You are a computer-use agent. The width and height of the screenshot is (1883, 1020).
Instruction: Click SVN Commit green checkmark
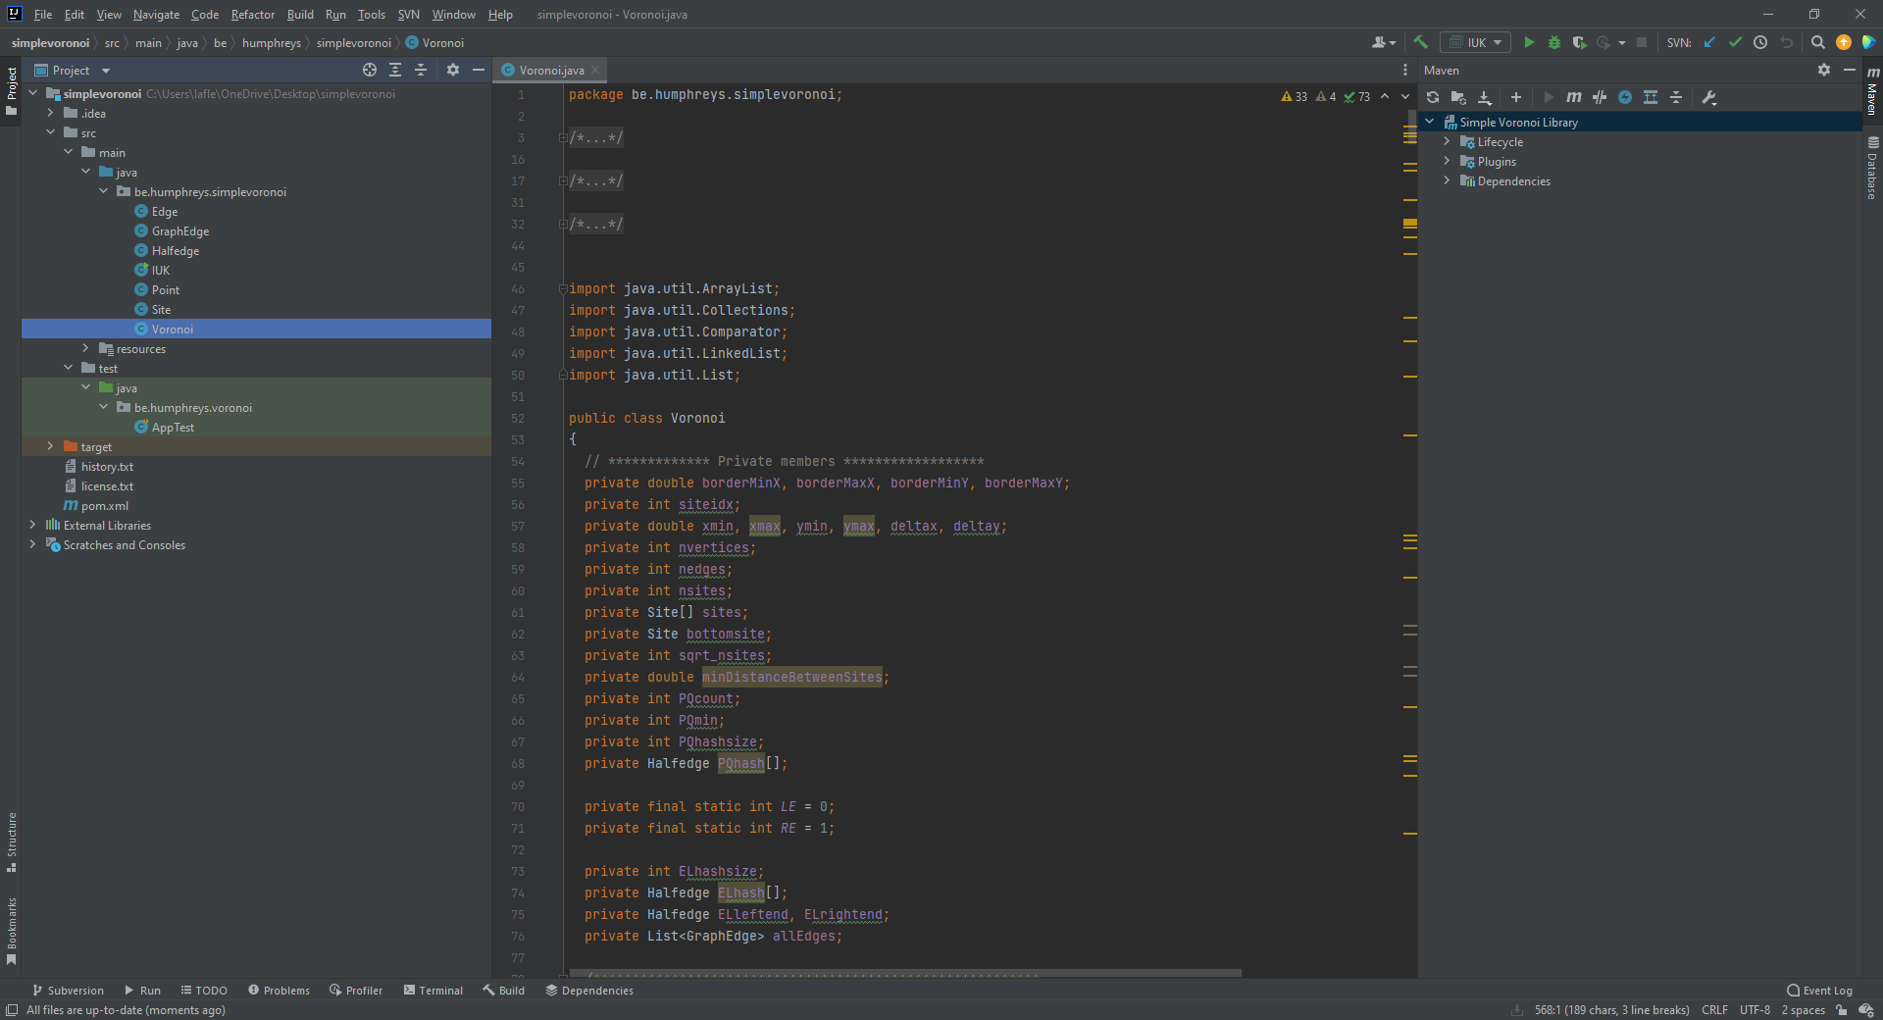1735,42
